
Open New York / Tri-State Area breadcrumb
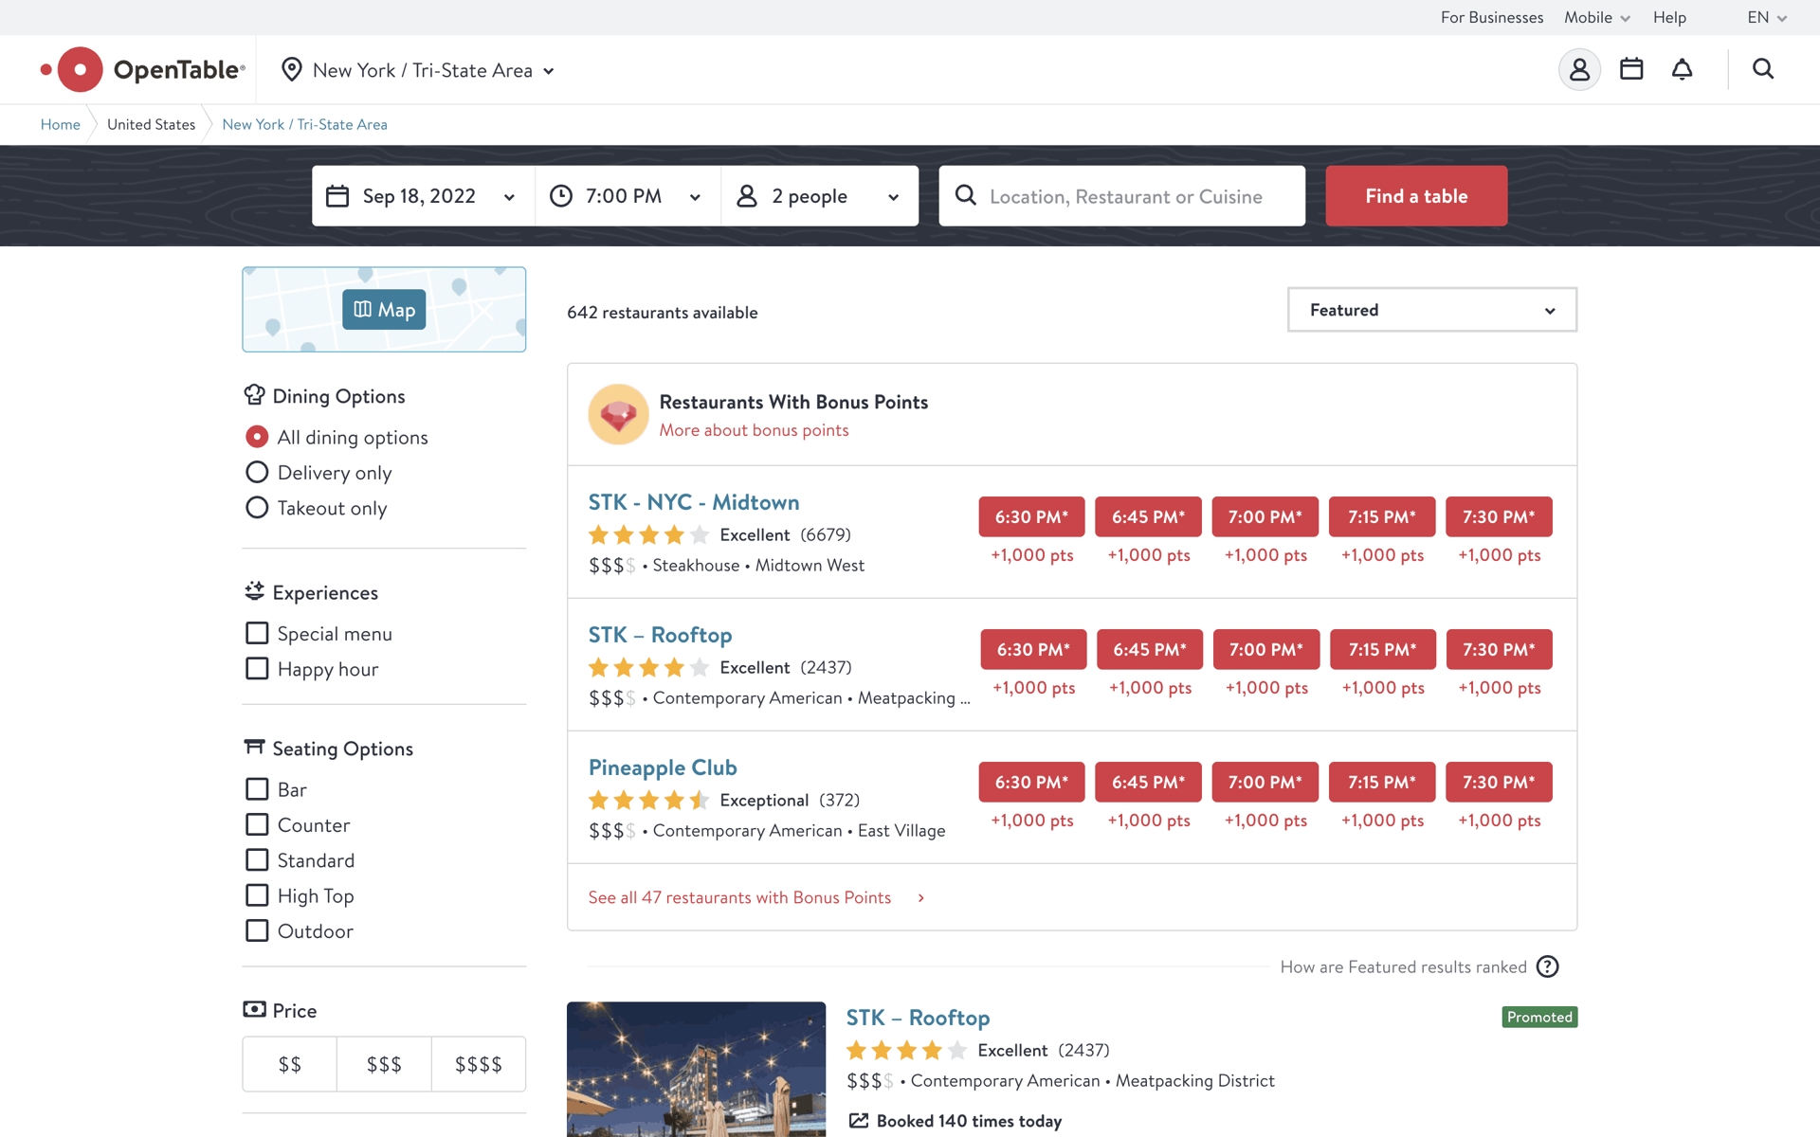click(x=304, y=124)
